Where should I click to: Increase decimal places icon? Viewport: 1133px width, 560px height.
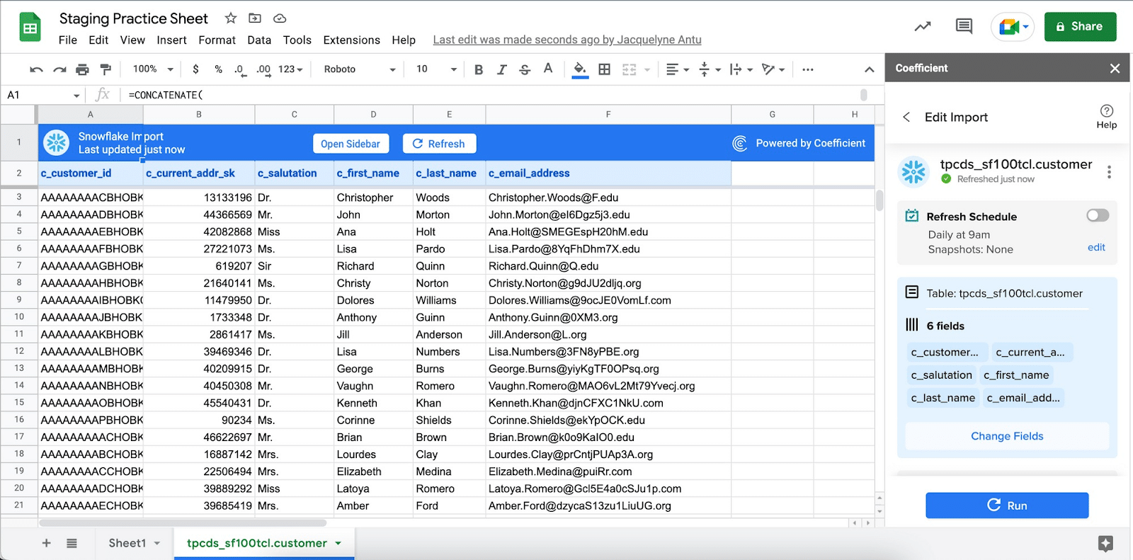263,69
